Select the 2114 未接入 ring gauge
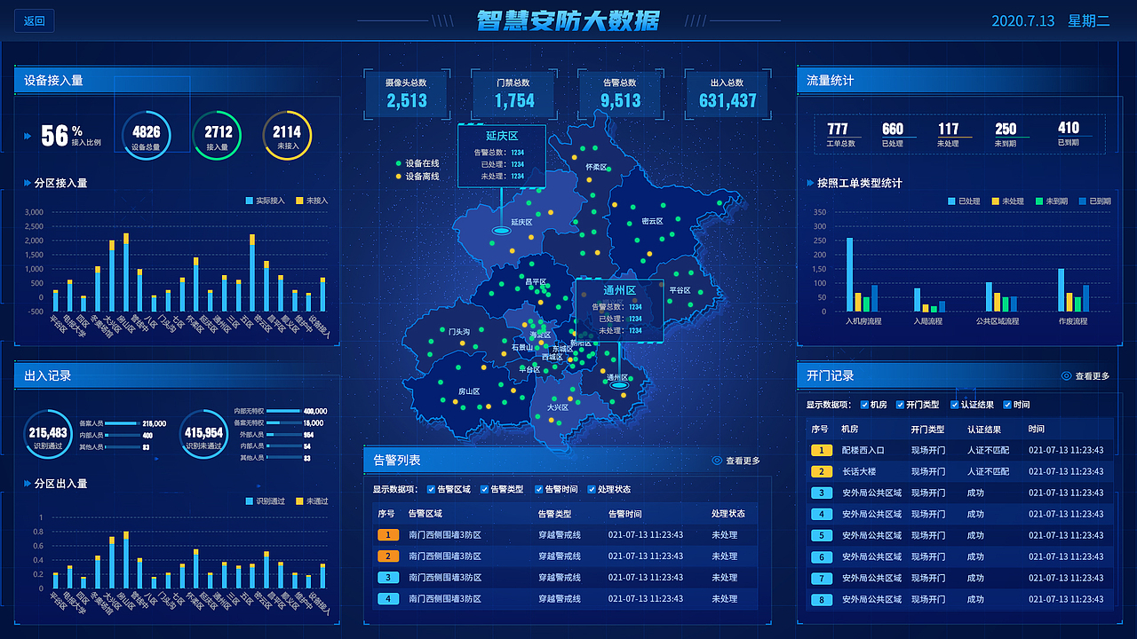Viewport: 1137px width, 639px height. (287, 136)
